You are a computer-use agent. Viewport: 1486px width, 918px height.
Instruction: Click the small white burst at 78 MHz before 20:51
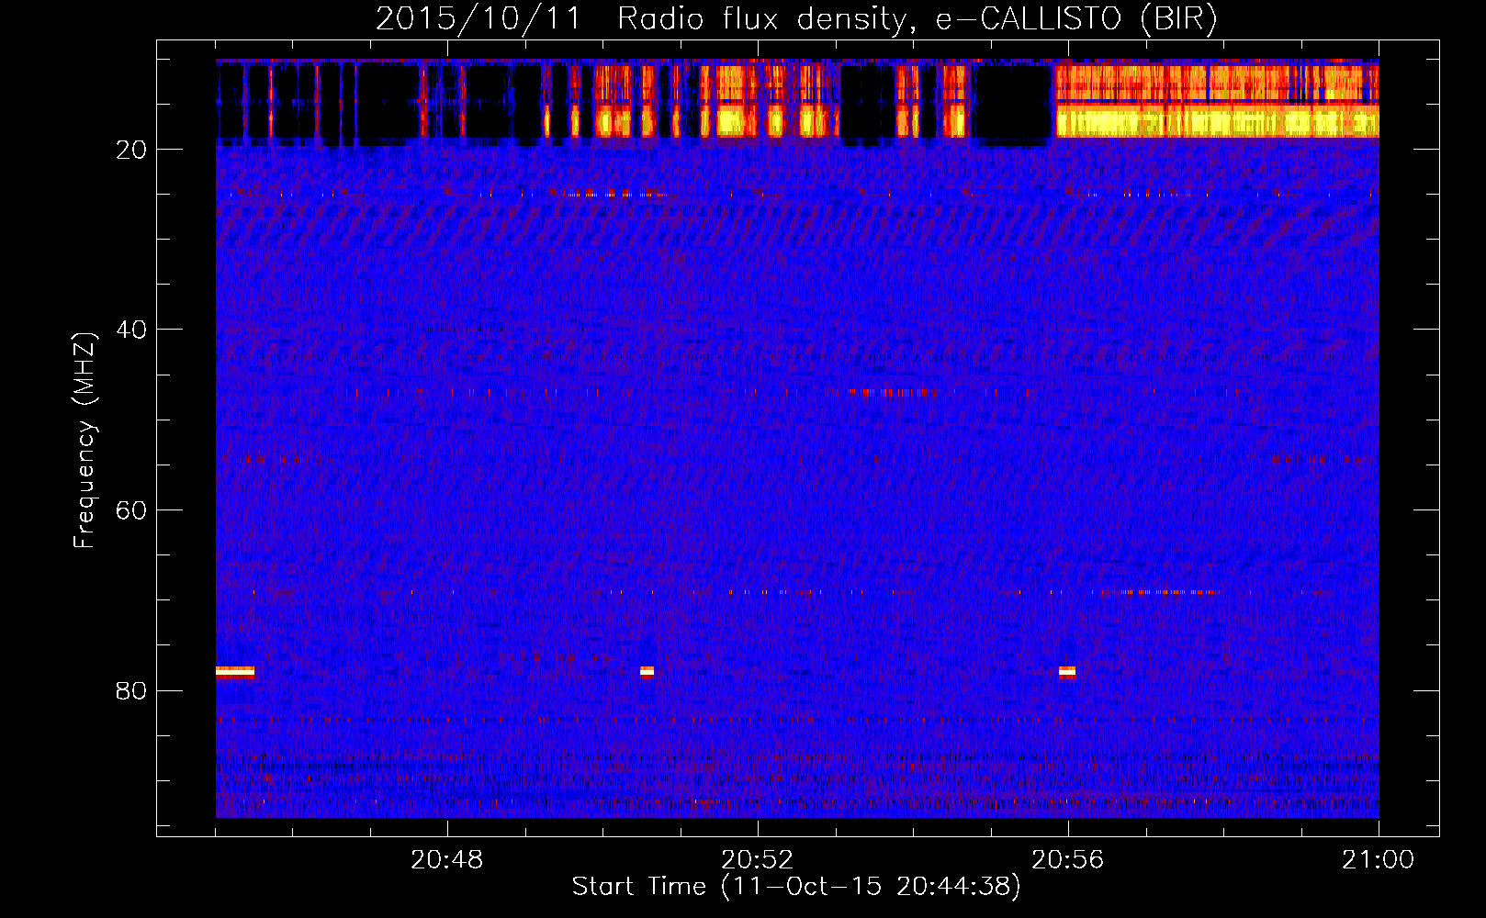(x=647, y=672)
